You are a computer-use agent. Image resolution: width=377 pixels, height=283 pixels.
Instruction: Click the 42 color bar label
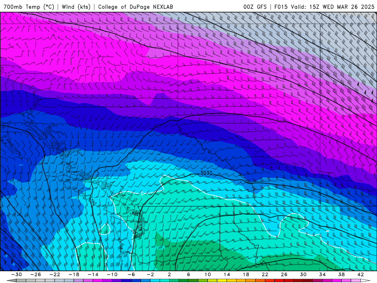tap(361, 275)
